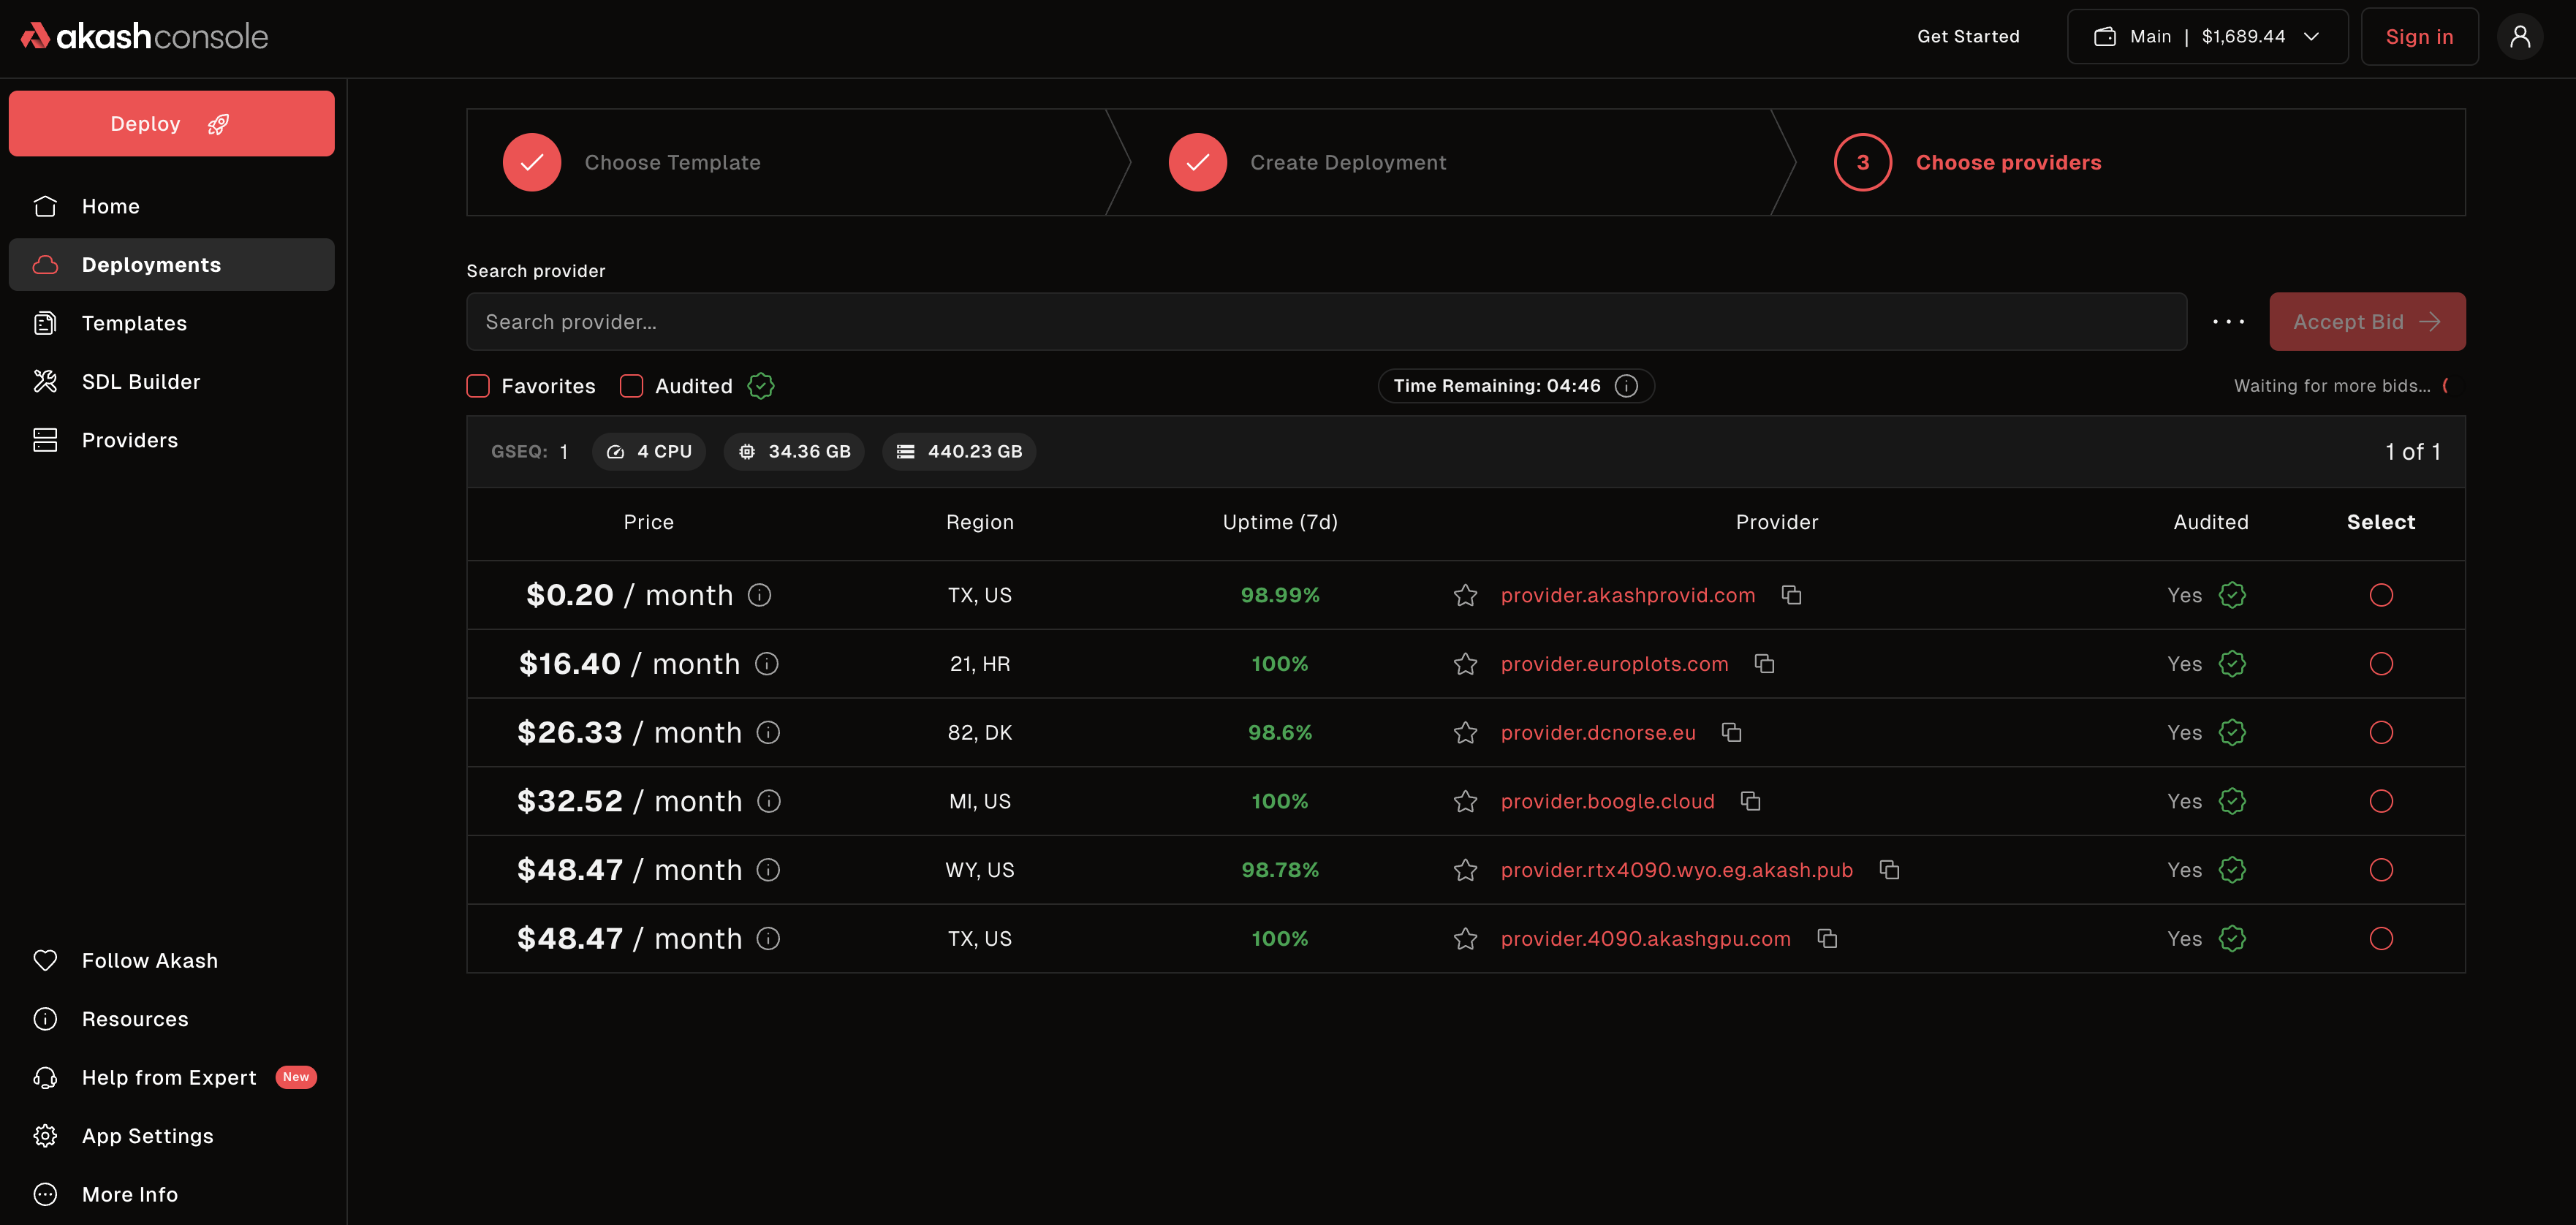Go back to Create Deployment step
Image resolution: width=2576 pixels, height=1225 pixels.
click(x=1346, y=163)
